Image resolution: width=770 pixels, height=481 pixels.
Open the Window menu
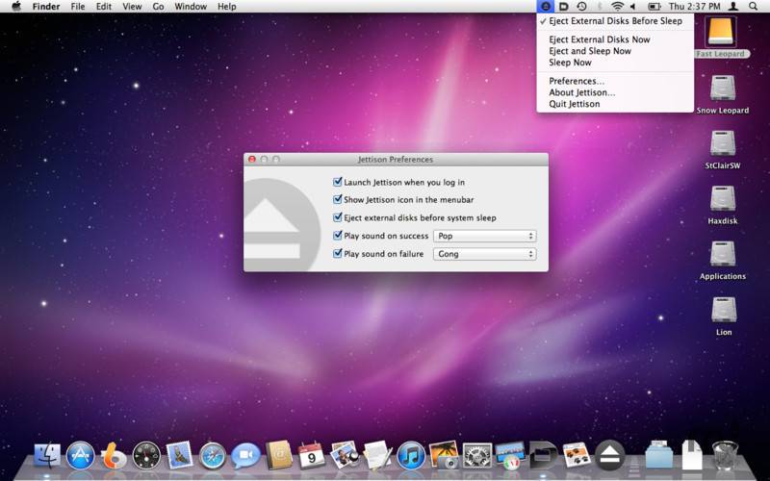pos(191,7)
